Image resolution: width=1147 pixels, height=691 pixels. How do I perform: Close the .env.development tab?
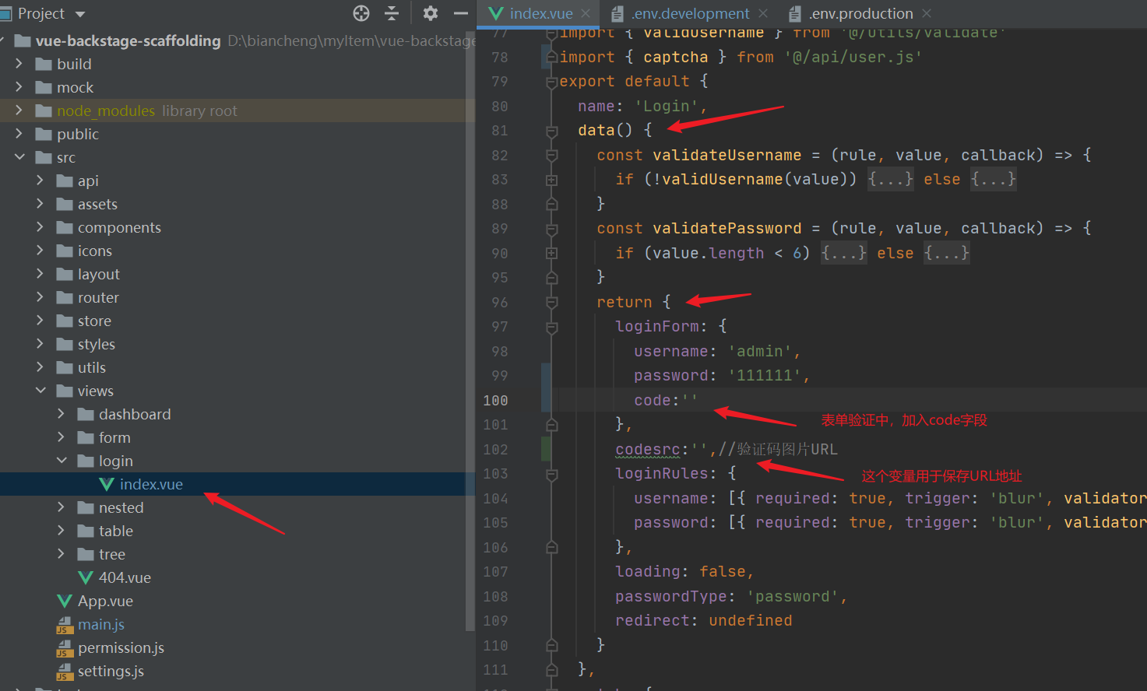763,13
